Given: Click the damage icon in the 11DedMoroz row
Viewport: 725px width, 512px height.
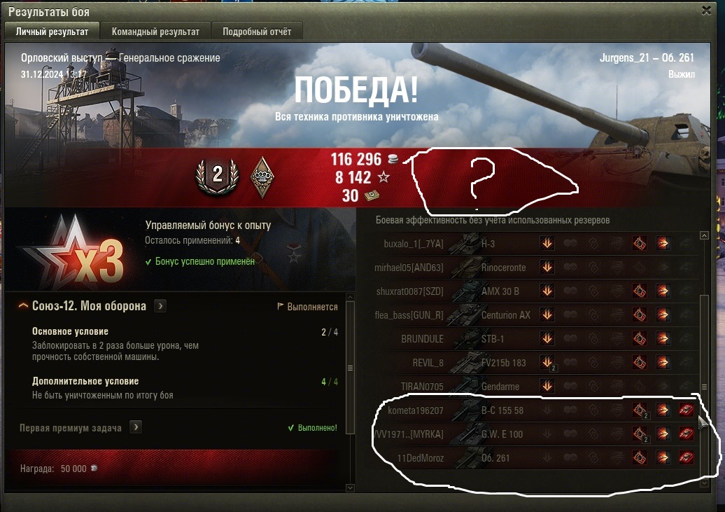Looking at the screenshot, I should 663,458.
